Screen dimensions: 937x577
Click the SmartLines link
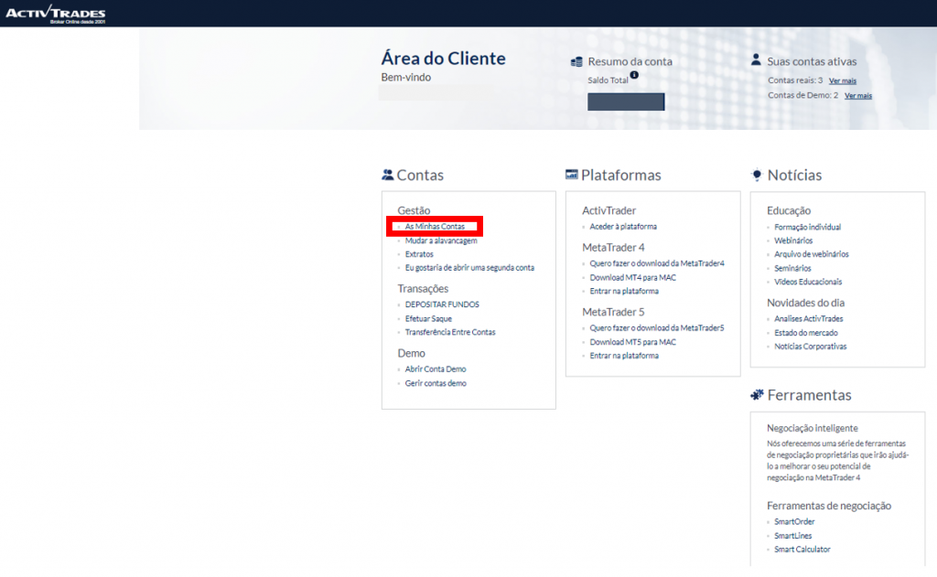coord(793,536)
